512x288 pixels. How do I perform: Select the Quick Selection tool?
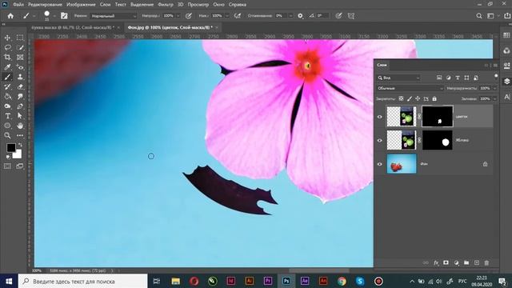[20, 47]
